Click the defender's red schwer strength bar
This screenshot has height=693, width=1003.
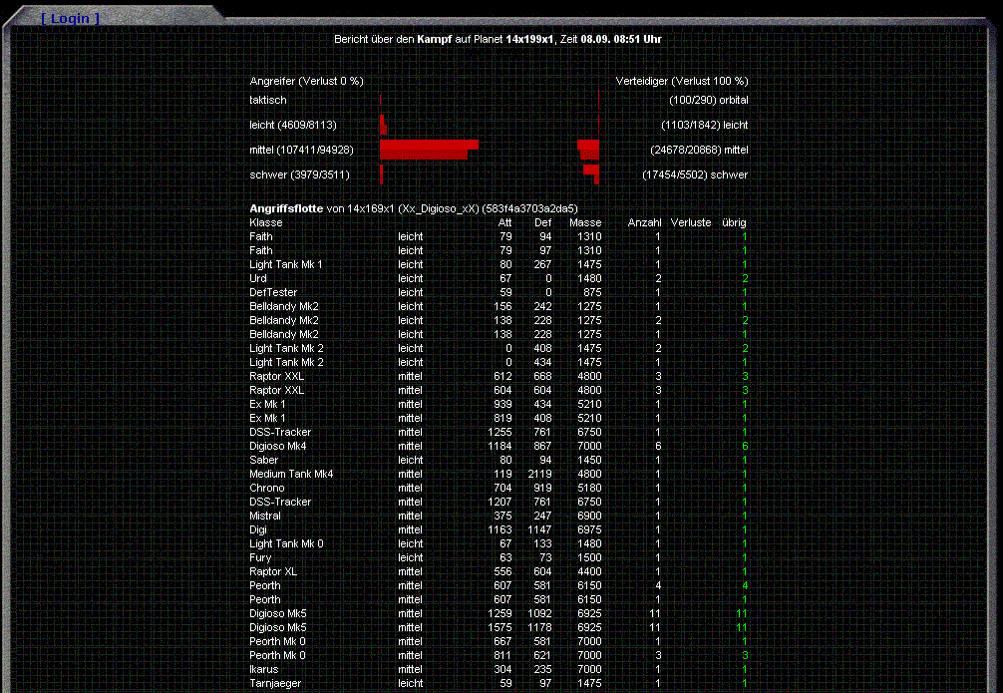click(591, 173)
